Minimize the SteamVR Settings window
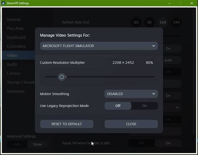198x155 pixels. click(x=169, y=3)
